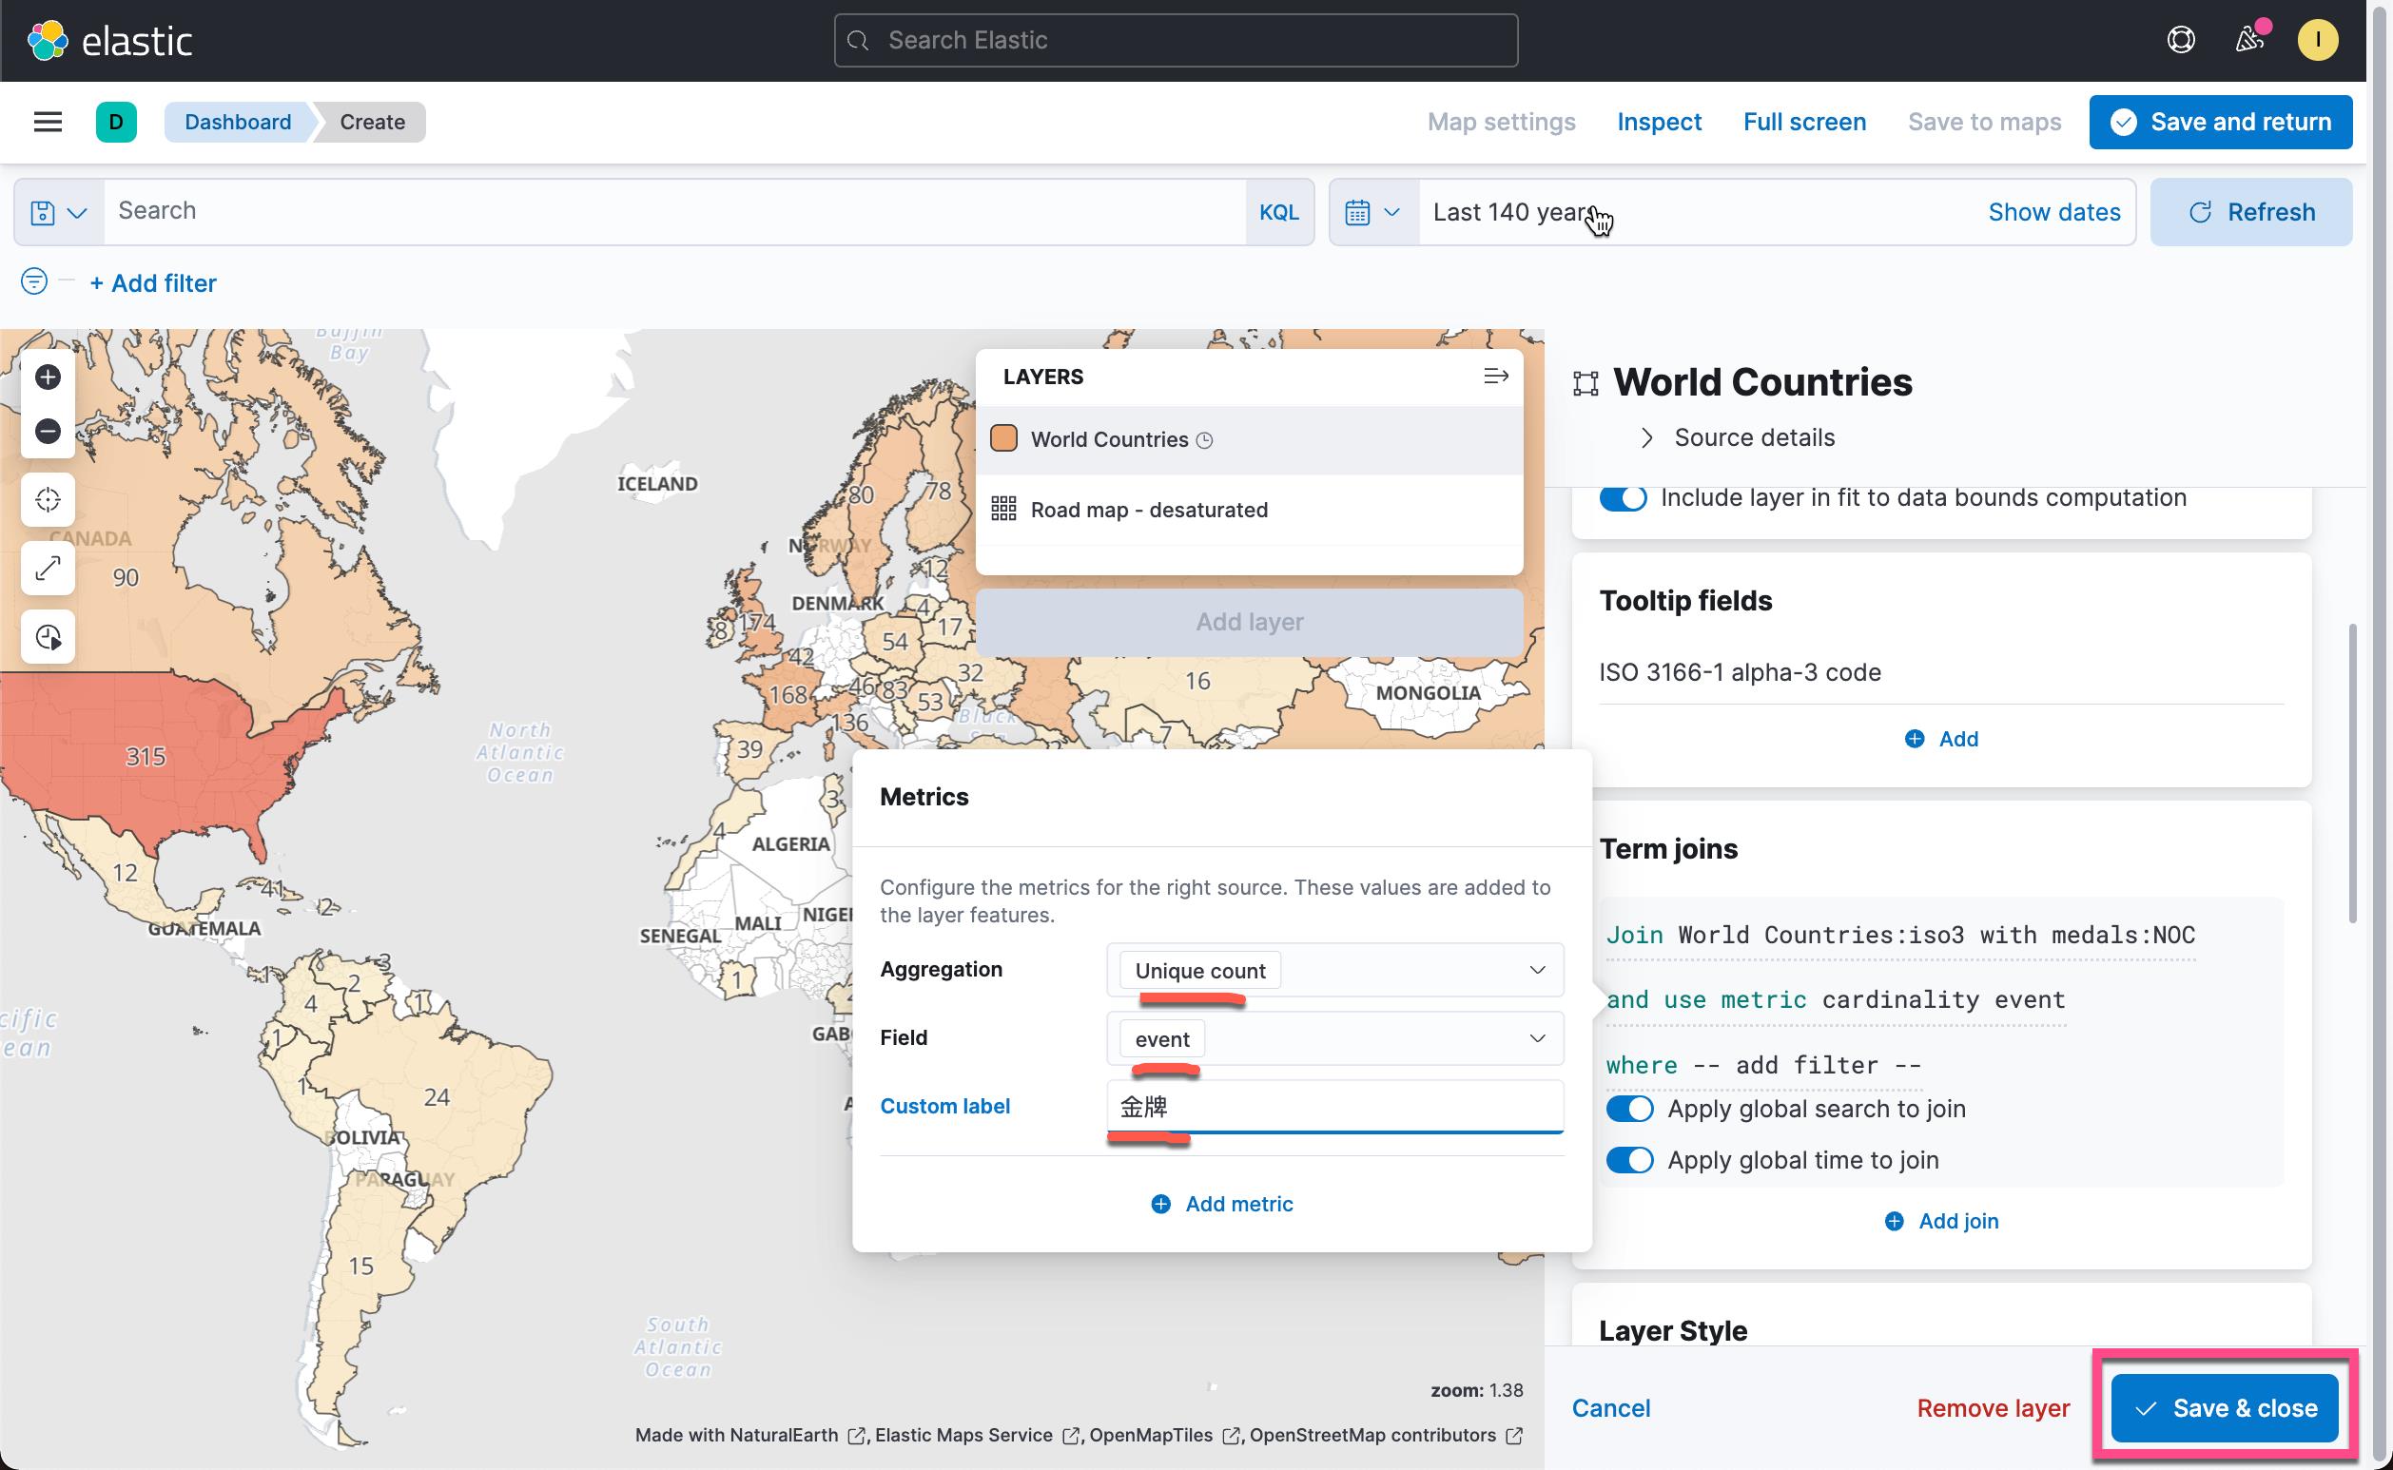The width and height of the screenshot is (2393, 1470).
Task: Toggle include layer in fit to data bounds
Action: 1623,498
